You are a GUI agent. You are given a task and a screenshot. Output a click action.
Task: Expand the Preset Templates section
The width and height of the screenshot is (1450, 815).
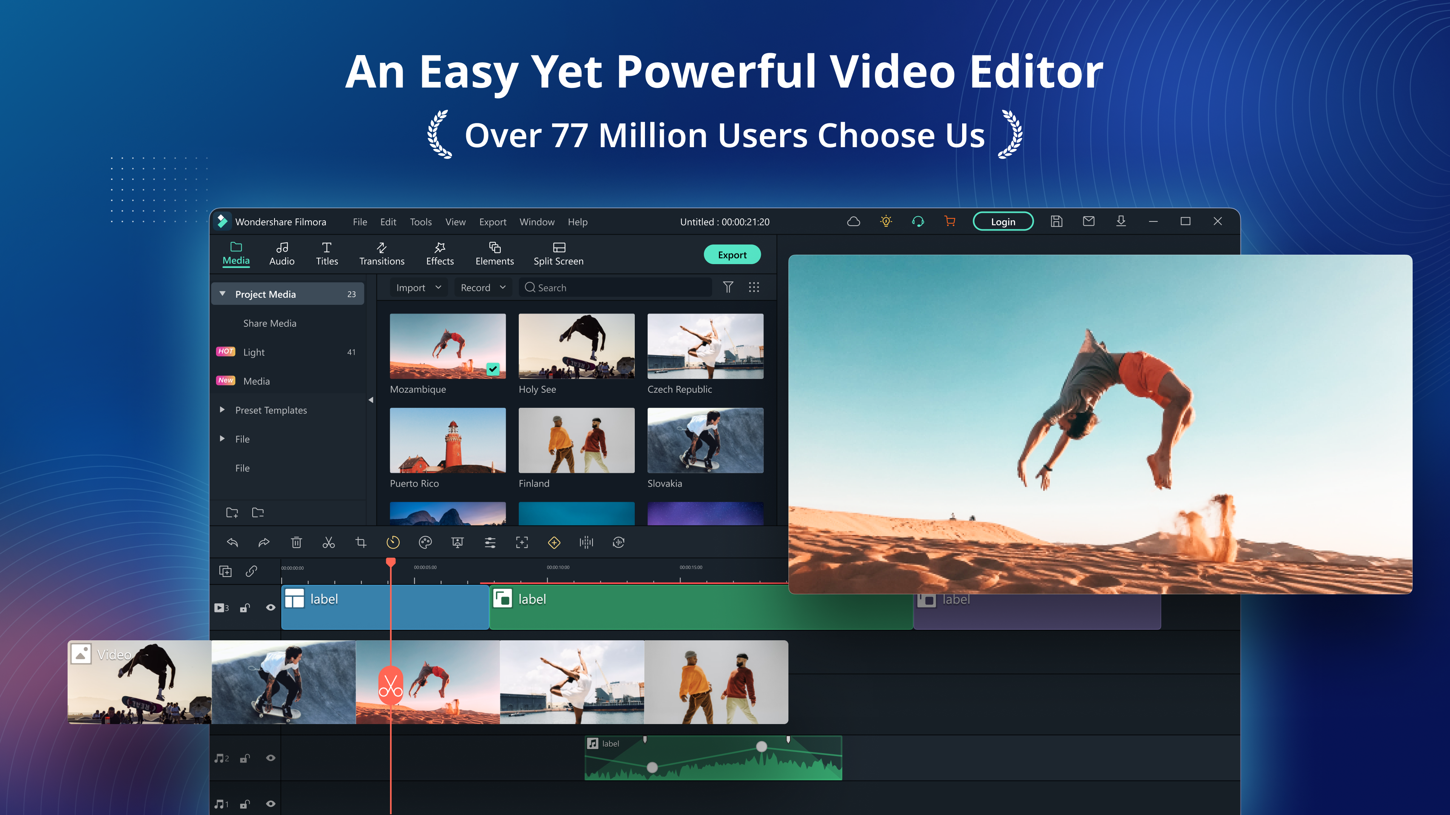(222, 410)
